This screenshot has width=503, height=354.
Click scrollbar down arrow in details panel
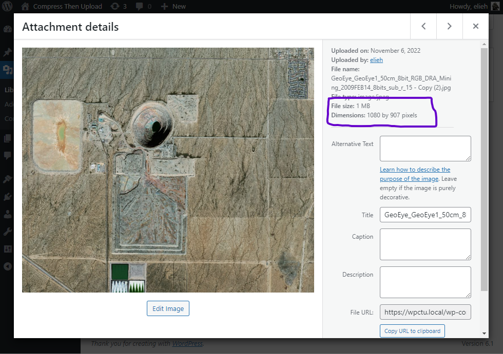pos(484,334)
